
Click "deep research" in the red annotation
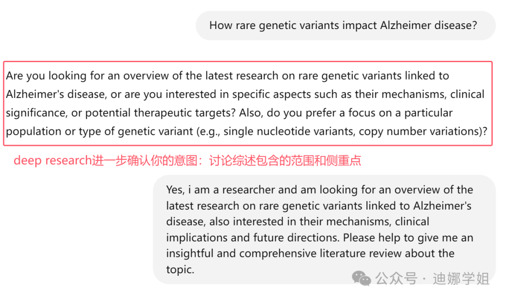(52, 161)
